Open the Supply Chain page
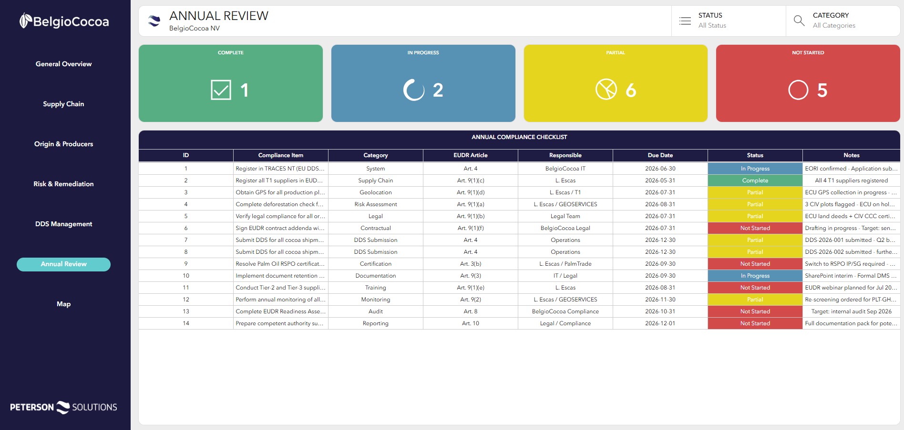 [x=63, y=104]
